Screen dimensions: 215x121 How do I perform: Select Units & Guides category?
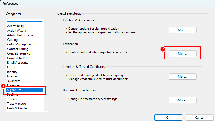[x=17, y=108]
